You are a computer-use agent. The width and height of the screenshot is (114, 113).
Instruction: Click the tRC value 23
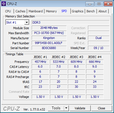pos(40,87)
